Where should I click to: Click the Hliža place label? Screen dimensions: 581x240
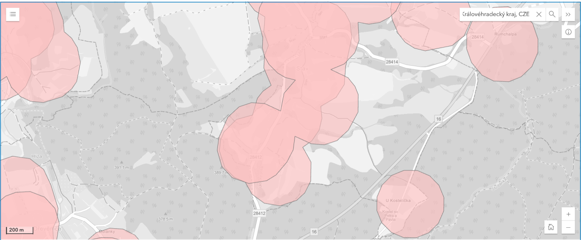(37, 156)
